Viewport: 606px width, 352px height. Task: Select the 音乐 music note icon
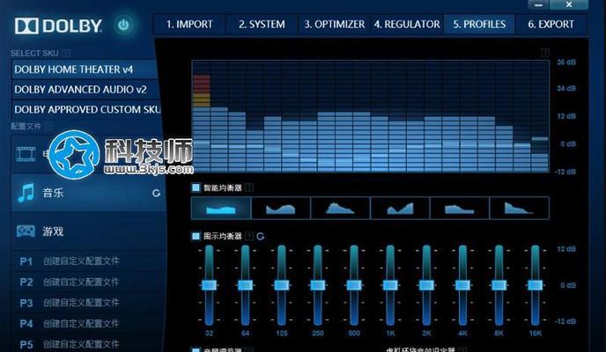(26, 193)
